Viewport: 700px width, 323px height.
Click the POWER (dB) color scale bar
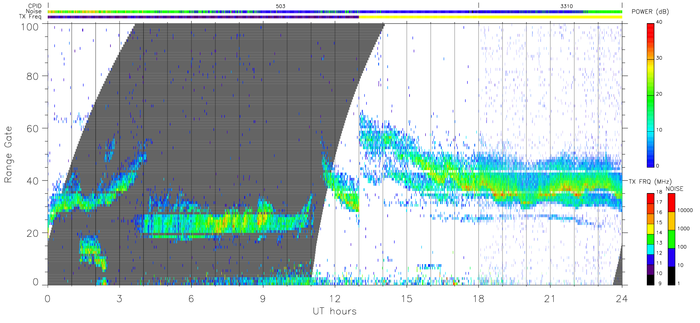(651, 95)
